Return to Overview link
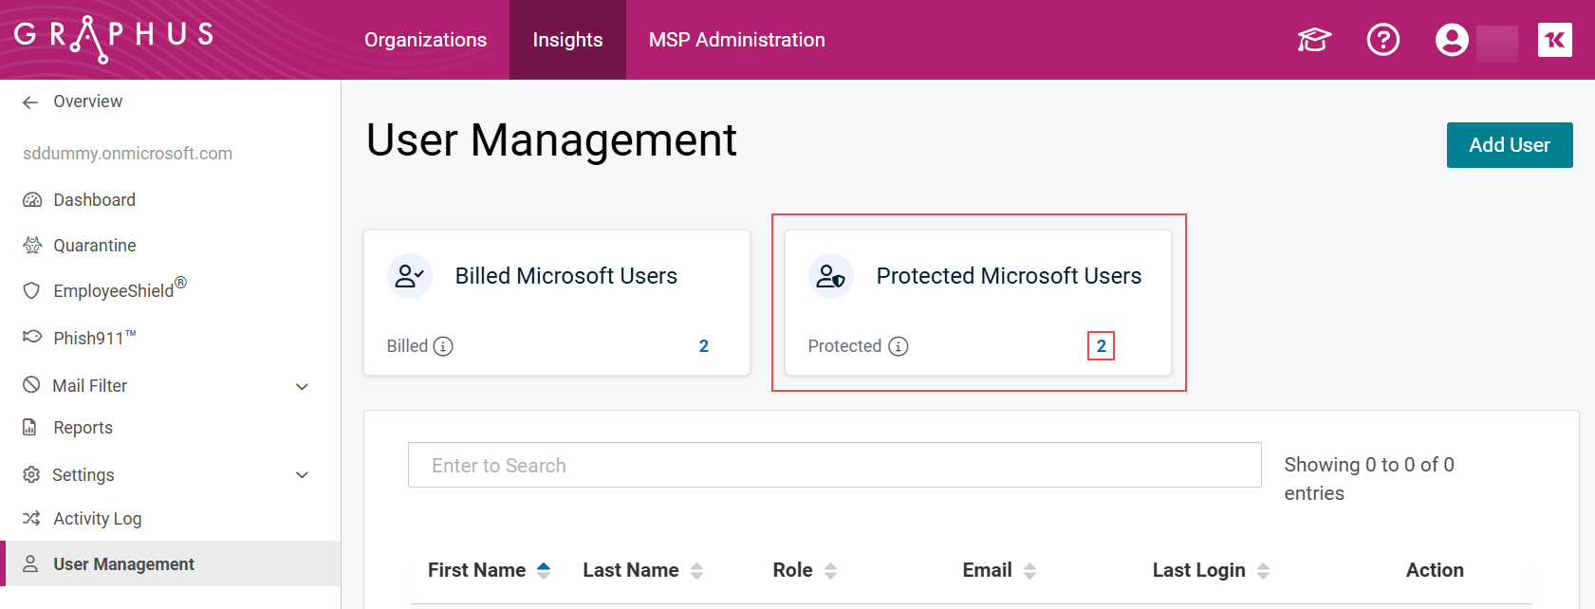1595x609 pixels. click(87, 101)
